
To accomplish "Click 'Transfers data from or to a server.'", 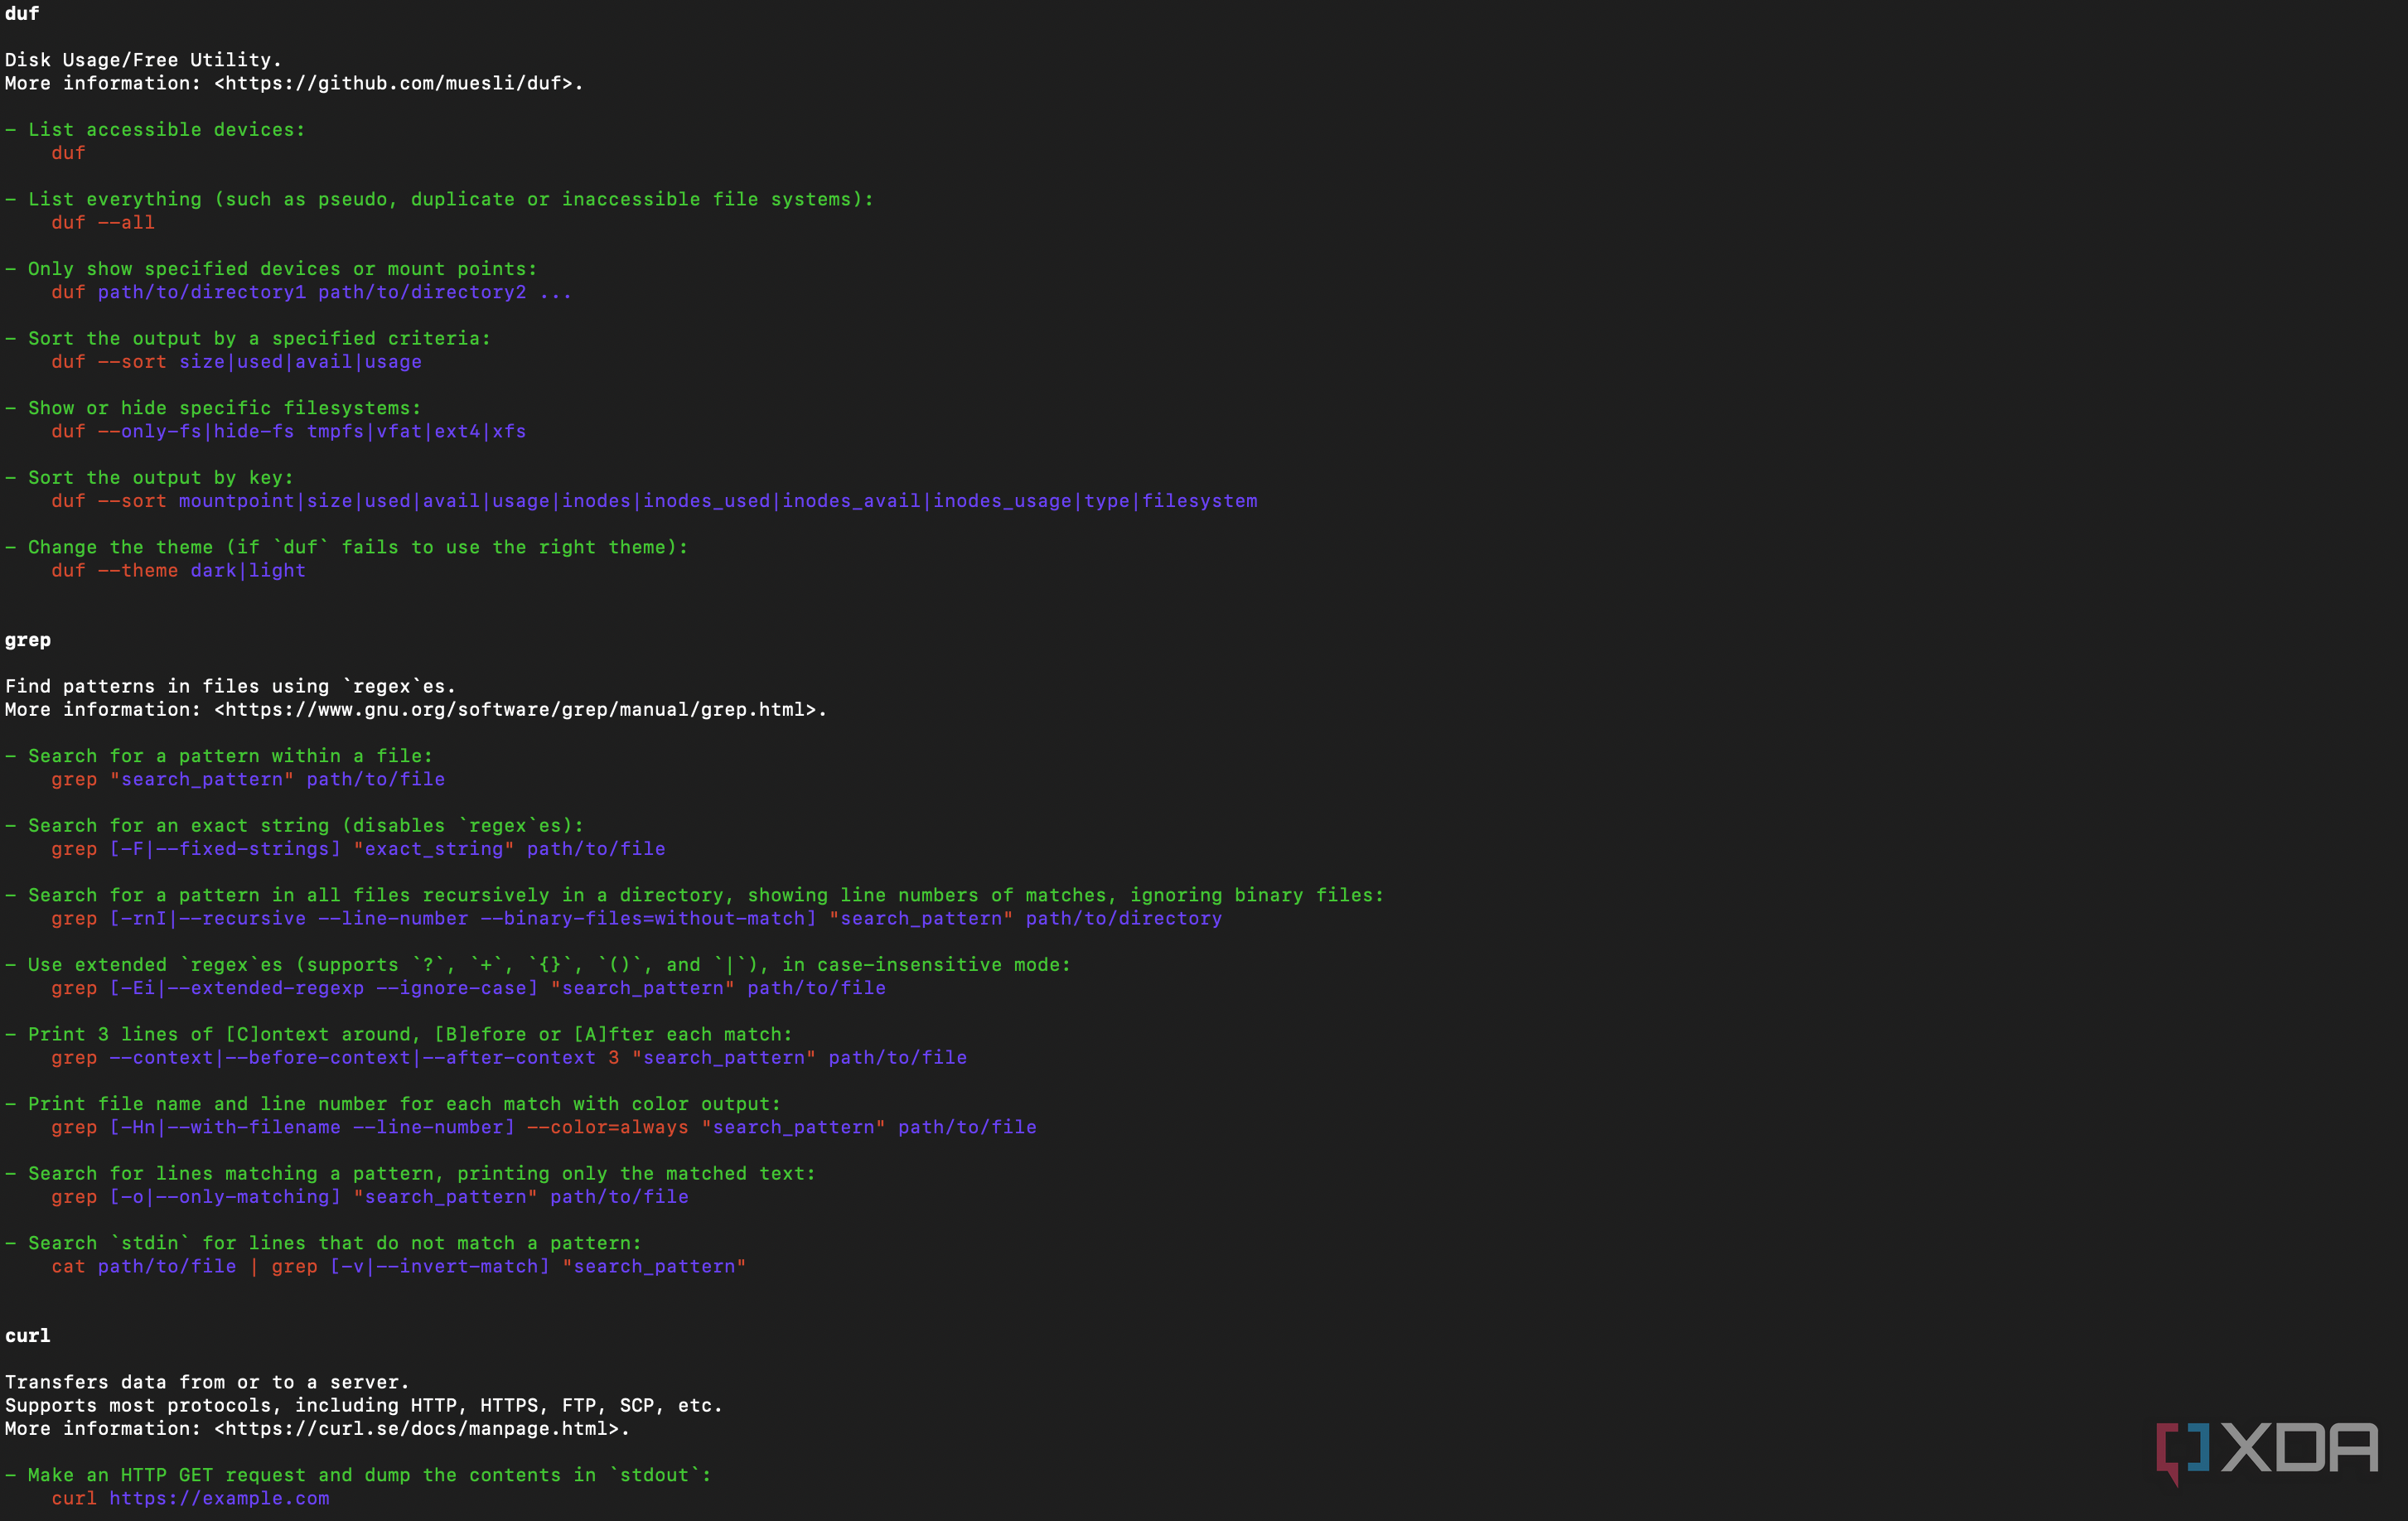I will [207, 1382].
